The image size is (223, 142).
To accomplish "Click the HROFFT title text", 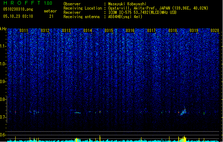I will (22, 3).
